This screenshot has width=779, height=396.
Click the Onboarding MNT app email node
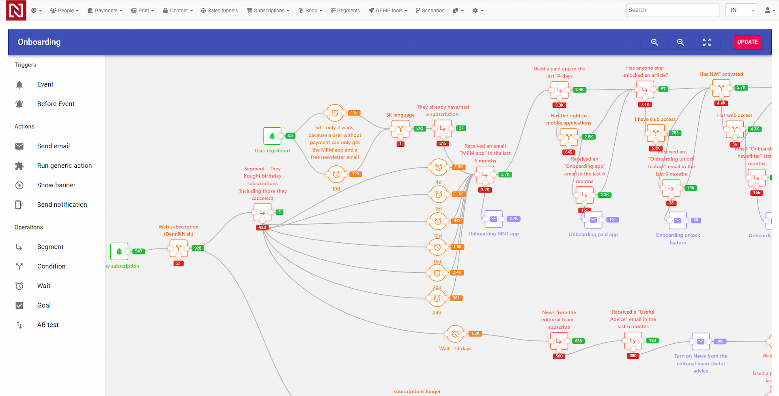click(x=493, y=219)
